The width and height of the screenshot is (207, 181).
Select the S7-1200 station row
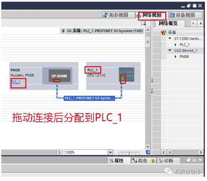click(178, 39)
